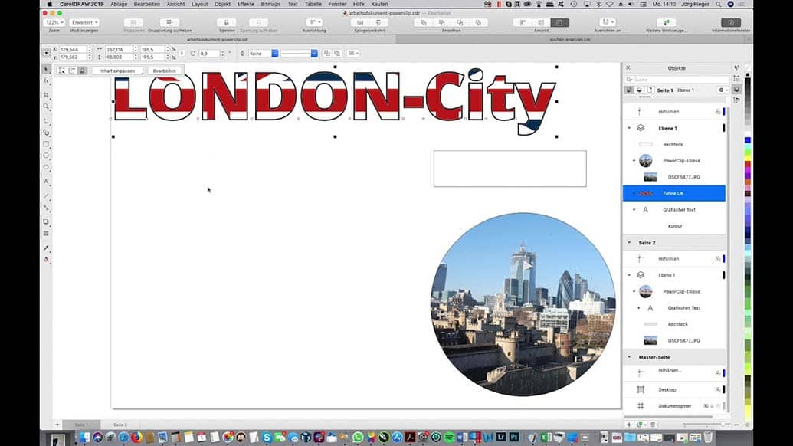Select the Pick tool in the toolbox
This screenshot has height=446, width=793.
coord(47,69)
